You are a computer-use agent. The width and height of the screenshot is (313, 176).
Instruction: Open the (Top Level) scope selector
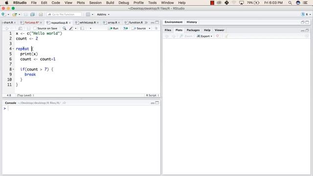tap(25, 95)
